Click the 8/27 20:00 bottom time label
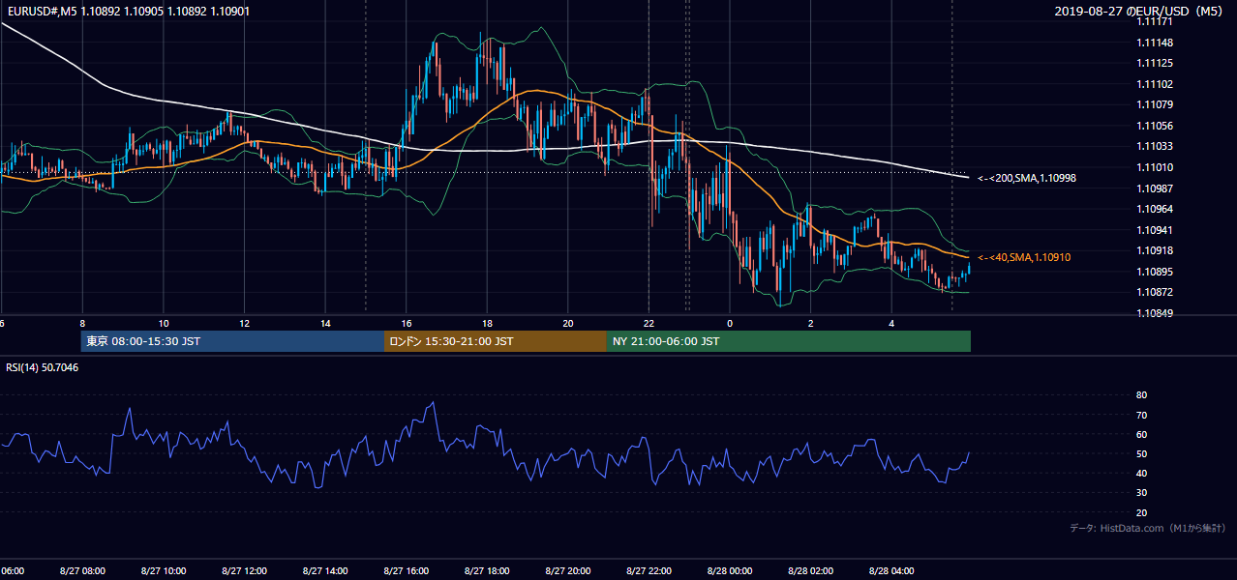Image resolution: width=1237 pixels, height=580 pixels. point(568,570)
